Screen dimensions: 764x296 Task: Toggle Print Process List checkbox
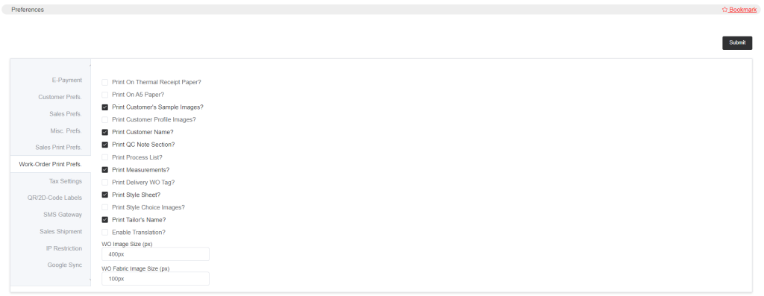pos(104,157)
